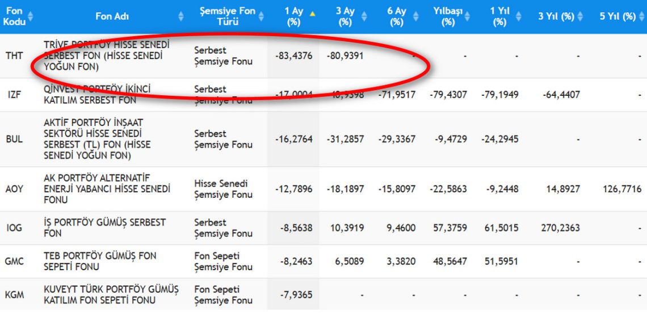Open İŞ PORTFÖY GÜMÜŞ SERBEST FON
This screenshot has height=323, width=647.
point(105,228)
